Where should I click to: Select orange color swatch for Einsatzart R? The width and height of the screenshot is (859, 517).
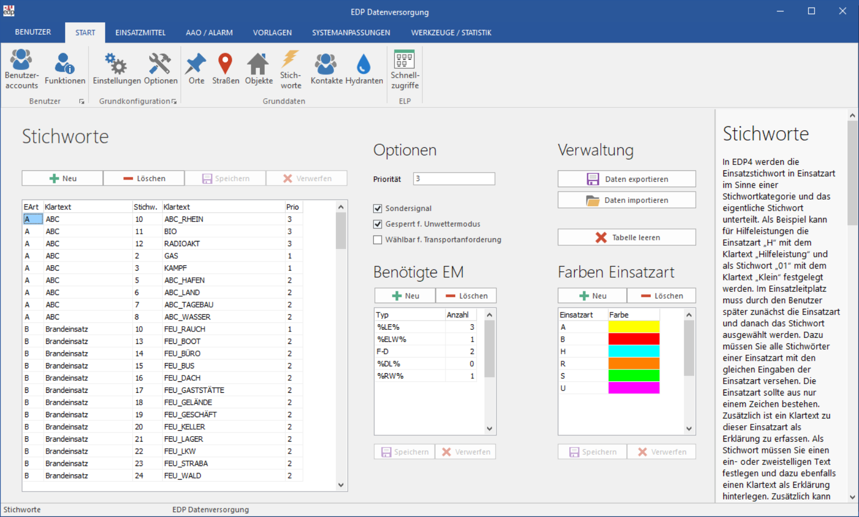pyautogui.click(x=634, y=363)
